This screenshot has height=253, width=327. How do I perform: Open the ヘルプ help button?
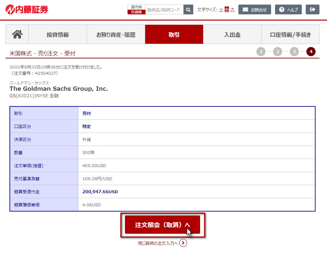tap(288, 9)
